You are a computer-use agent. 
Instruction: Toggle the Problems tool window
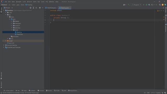click(x=32, y=91)
